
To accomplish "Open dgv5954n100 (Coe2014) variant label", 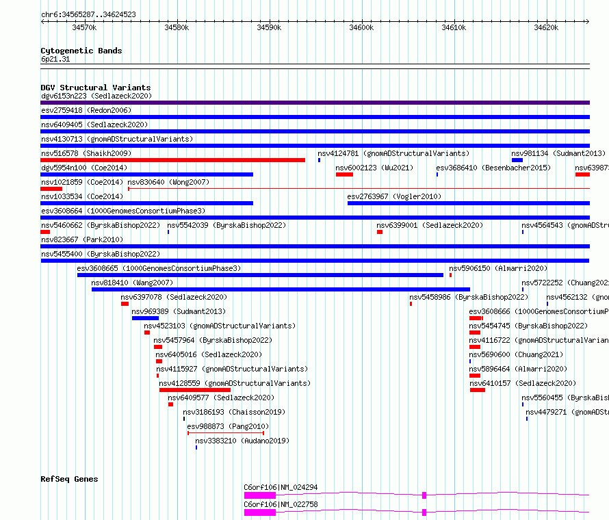I will 84,168.
